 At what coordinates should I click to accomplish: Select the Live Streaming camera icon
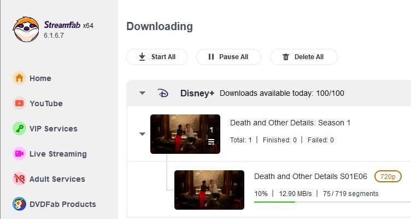(19, 154)
